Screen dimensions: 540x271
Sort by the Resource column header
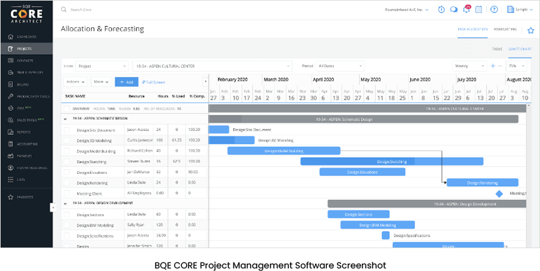136,96
